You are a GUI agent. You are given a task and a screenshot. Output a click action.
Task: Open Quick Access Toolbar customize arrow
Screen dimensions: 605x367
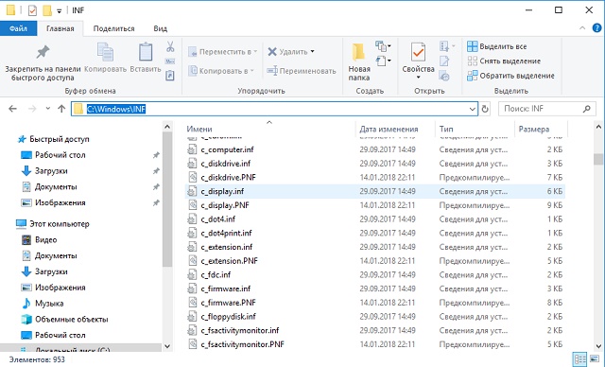click(59, 11)
